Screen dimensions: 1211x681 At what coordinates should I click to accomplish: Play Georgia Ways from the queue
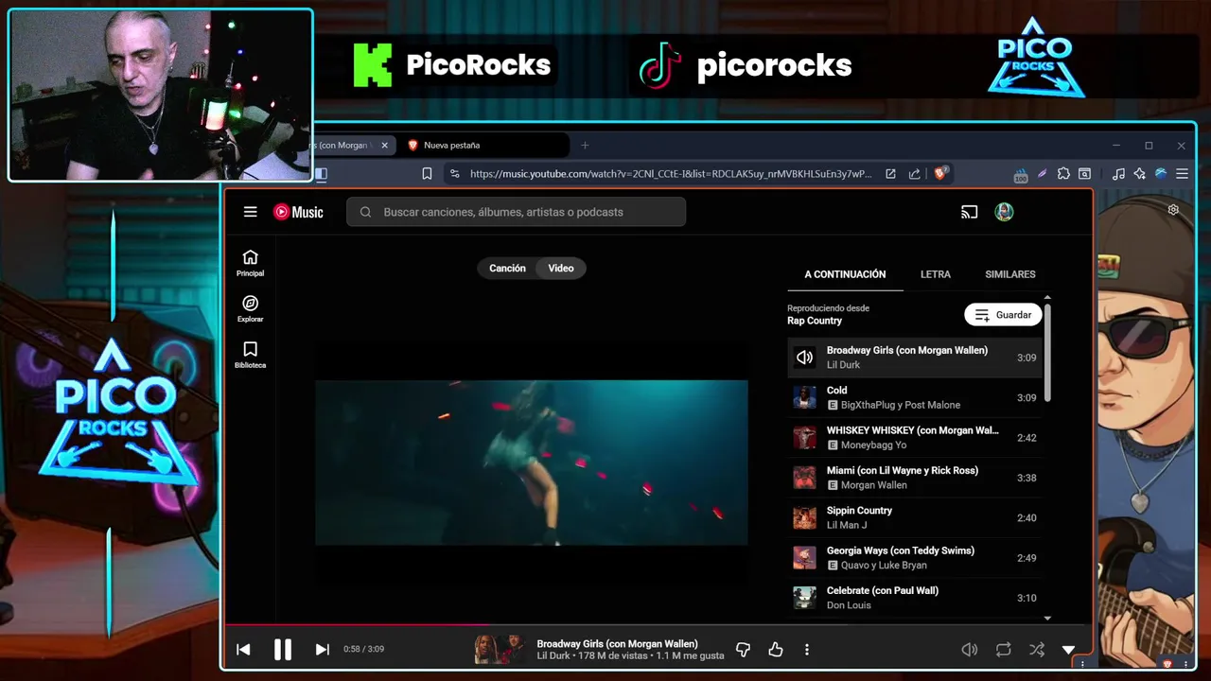(x=914, y=557)
